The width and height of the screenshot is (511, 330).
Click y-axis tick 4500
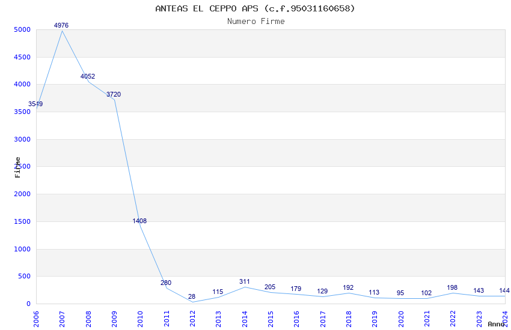pyautogui.click(x=22, y=57)
